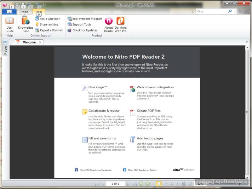
Task: Open About Reader dialog
Action: click(109, 25)
